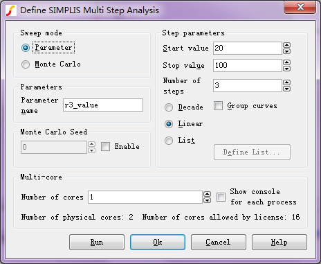Decrease Number of cores with down arrow
Screen dimensions: 321x264
click(208, 200)
